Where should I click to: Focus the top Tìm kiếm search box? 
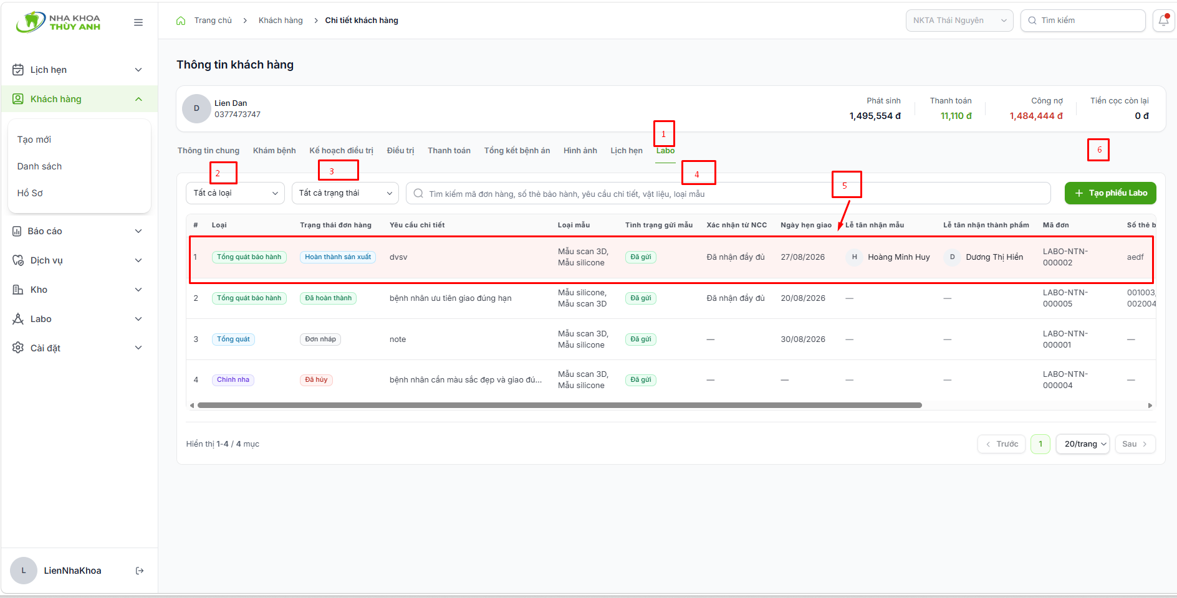(1083, 21)
